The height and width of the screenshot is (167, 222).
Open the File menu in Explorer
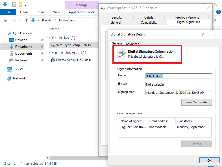coord(8,12)
